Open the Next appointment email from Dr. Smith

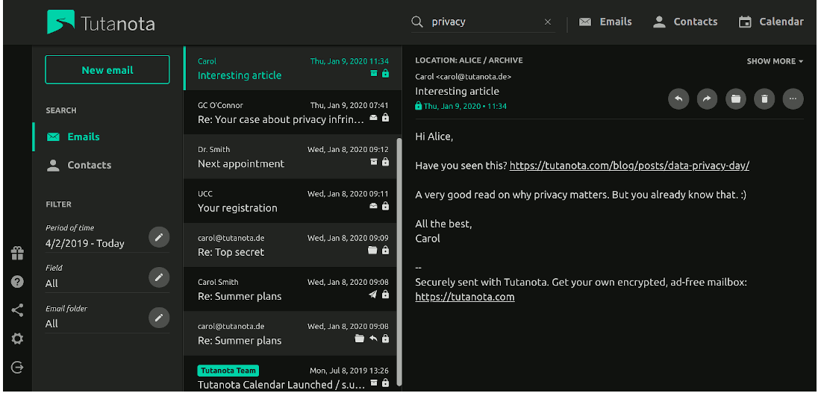291,157
